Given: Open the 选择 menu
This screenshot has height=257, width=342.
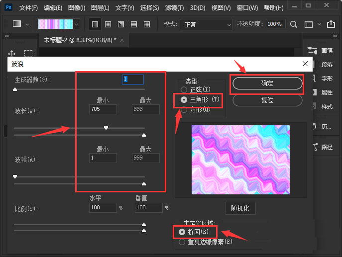Looking at the screenshot, I should 150,8.
